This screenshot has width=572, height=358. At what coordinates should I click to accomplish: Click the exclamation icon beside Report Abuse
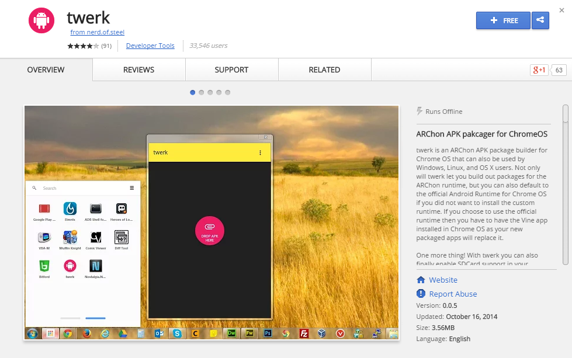(421, 294)
